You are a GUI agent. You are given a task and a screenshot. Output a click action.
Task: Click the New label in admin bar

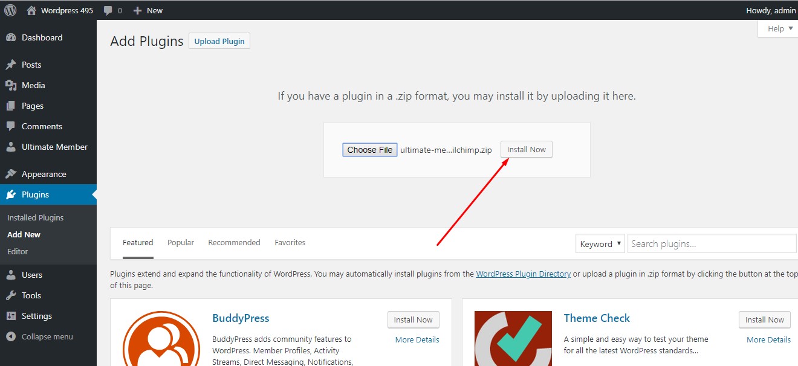155,10
